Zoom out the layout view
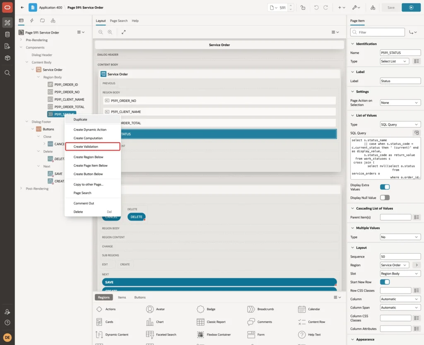The image size is (424, 345). pyautogui.click(x=101, y=32)
